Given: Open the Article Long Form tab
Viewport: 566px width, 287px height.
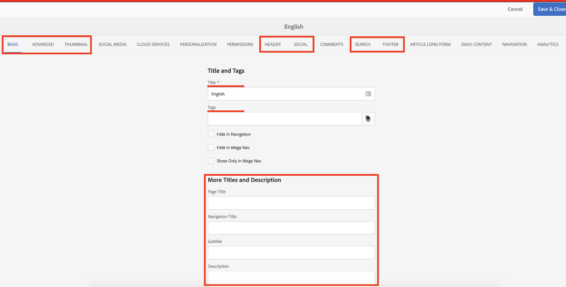Looking at the screenshot, I should coord(430,45).
